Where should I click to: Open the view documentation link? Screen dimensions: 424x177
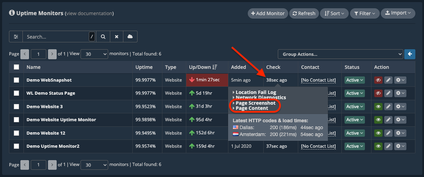89,13
